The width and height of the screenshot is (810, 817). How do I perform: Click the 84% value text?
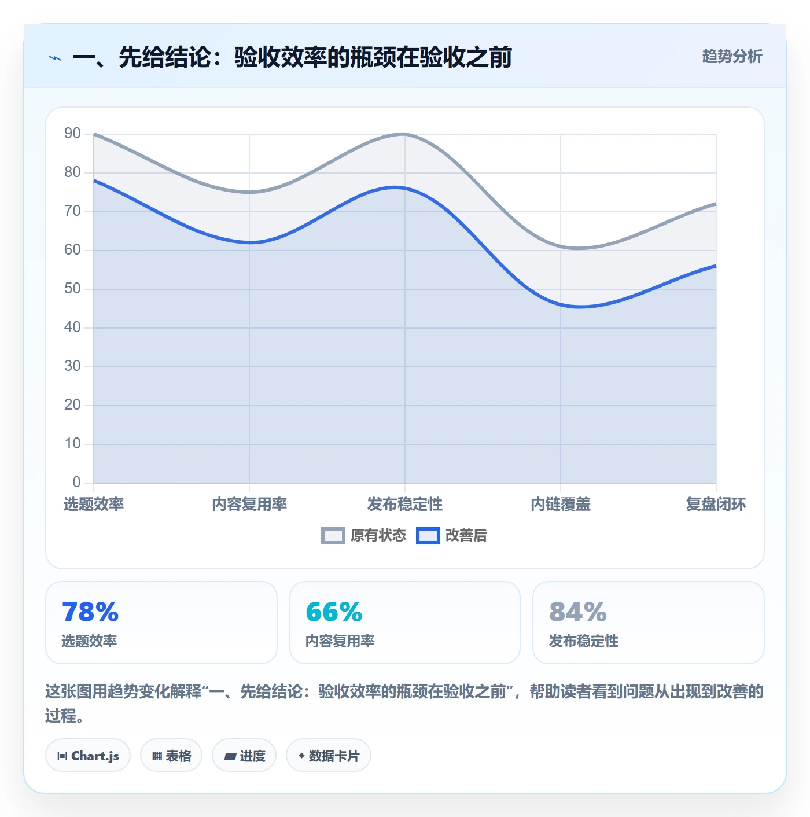point(578,612)
